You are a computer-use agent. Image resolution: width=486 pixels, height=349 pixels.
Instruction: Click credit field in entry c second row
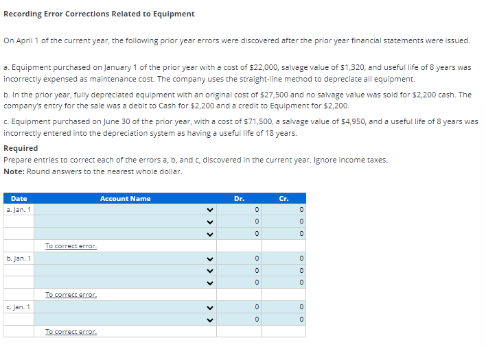(x=283, y=320)
